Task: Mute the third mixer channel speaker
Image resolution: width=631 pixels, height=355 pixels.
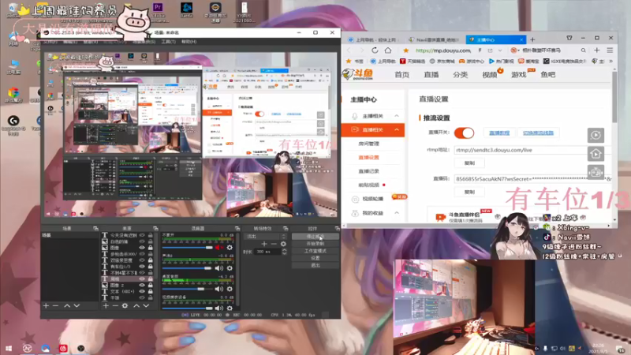Action: click(x=219, y=289)
